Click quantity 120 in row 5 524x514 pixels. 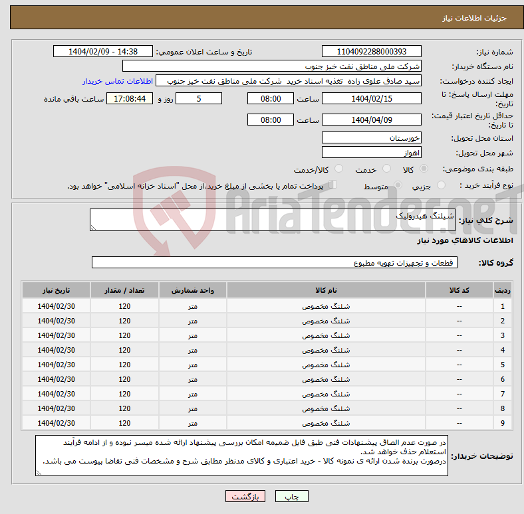pyautogui.click(x=124, y=365)
